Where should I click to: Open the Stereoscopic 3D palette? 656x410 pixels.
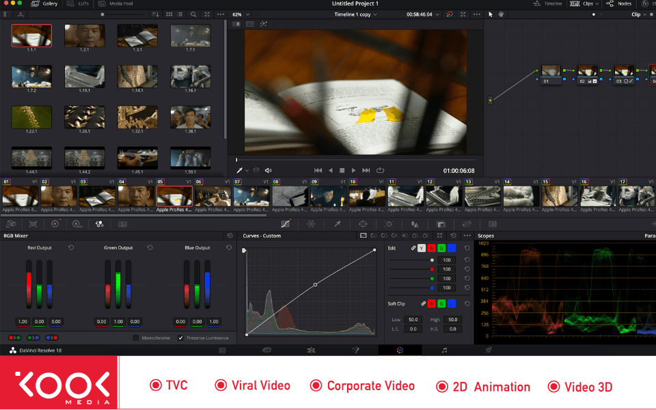pos(493,224)
